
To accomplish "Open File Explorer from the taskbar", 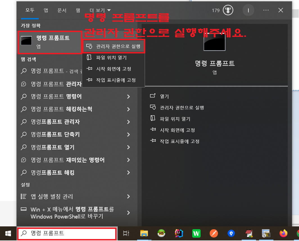I will [144, 233].
